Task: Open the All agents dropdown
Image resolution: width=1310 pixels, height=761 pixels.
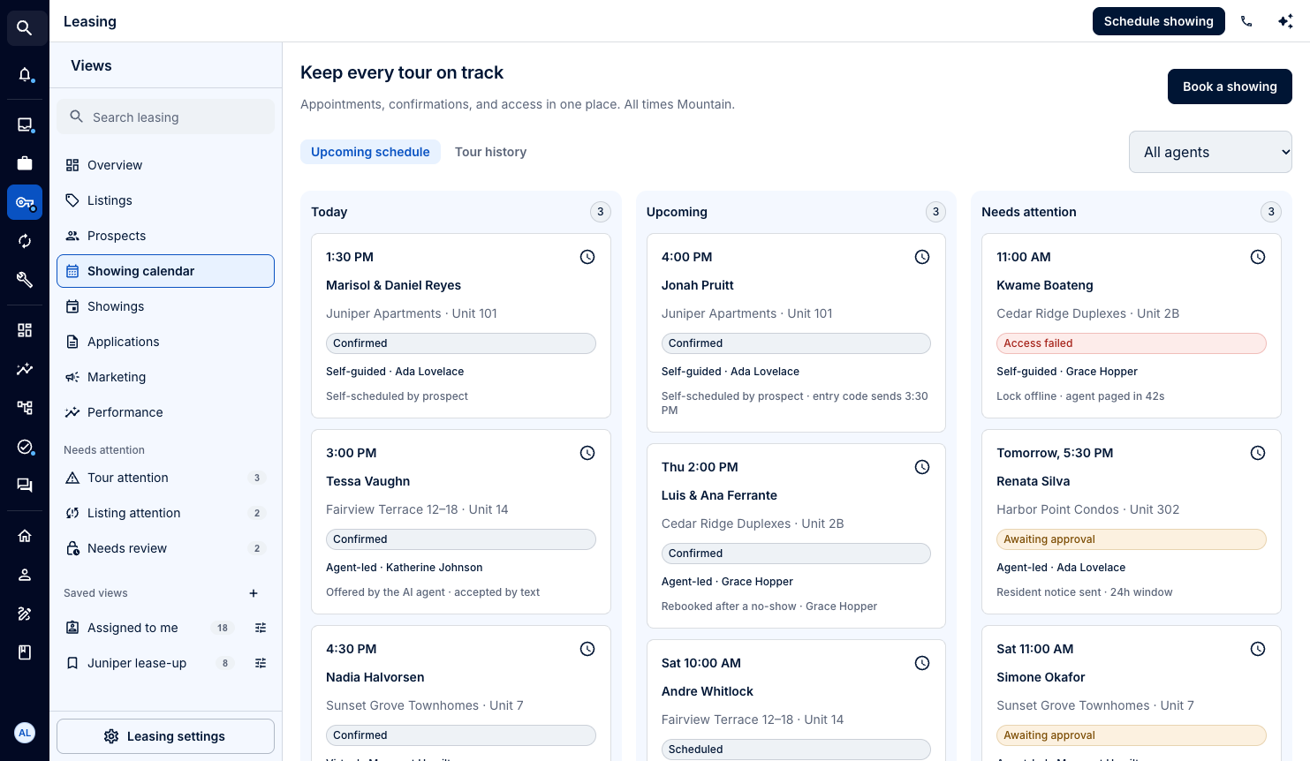Action: point(1210,152)
